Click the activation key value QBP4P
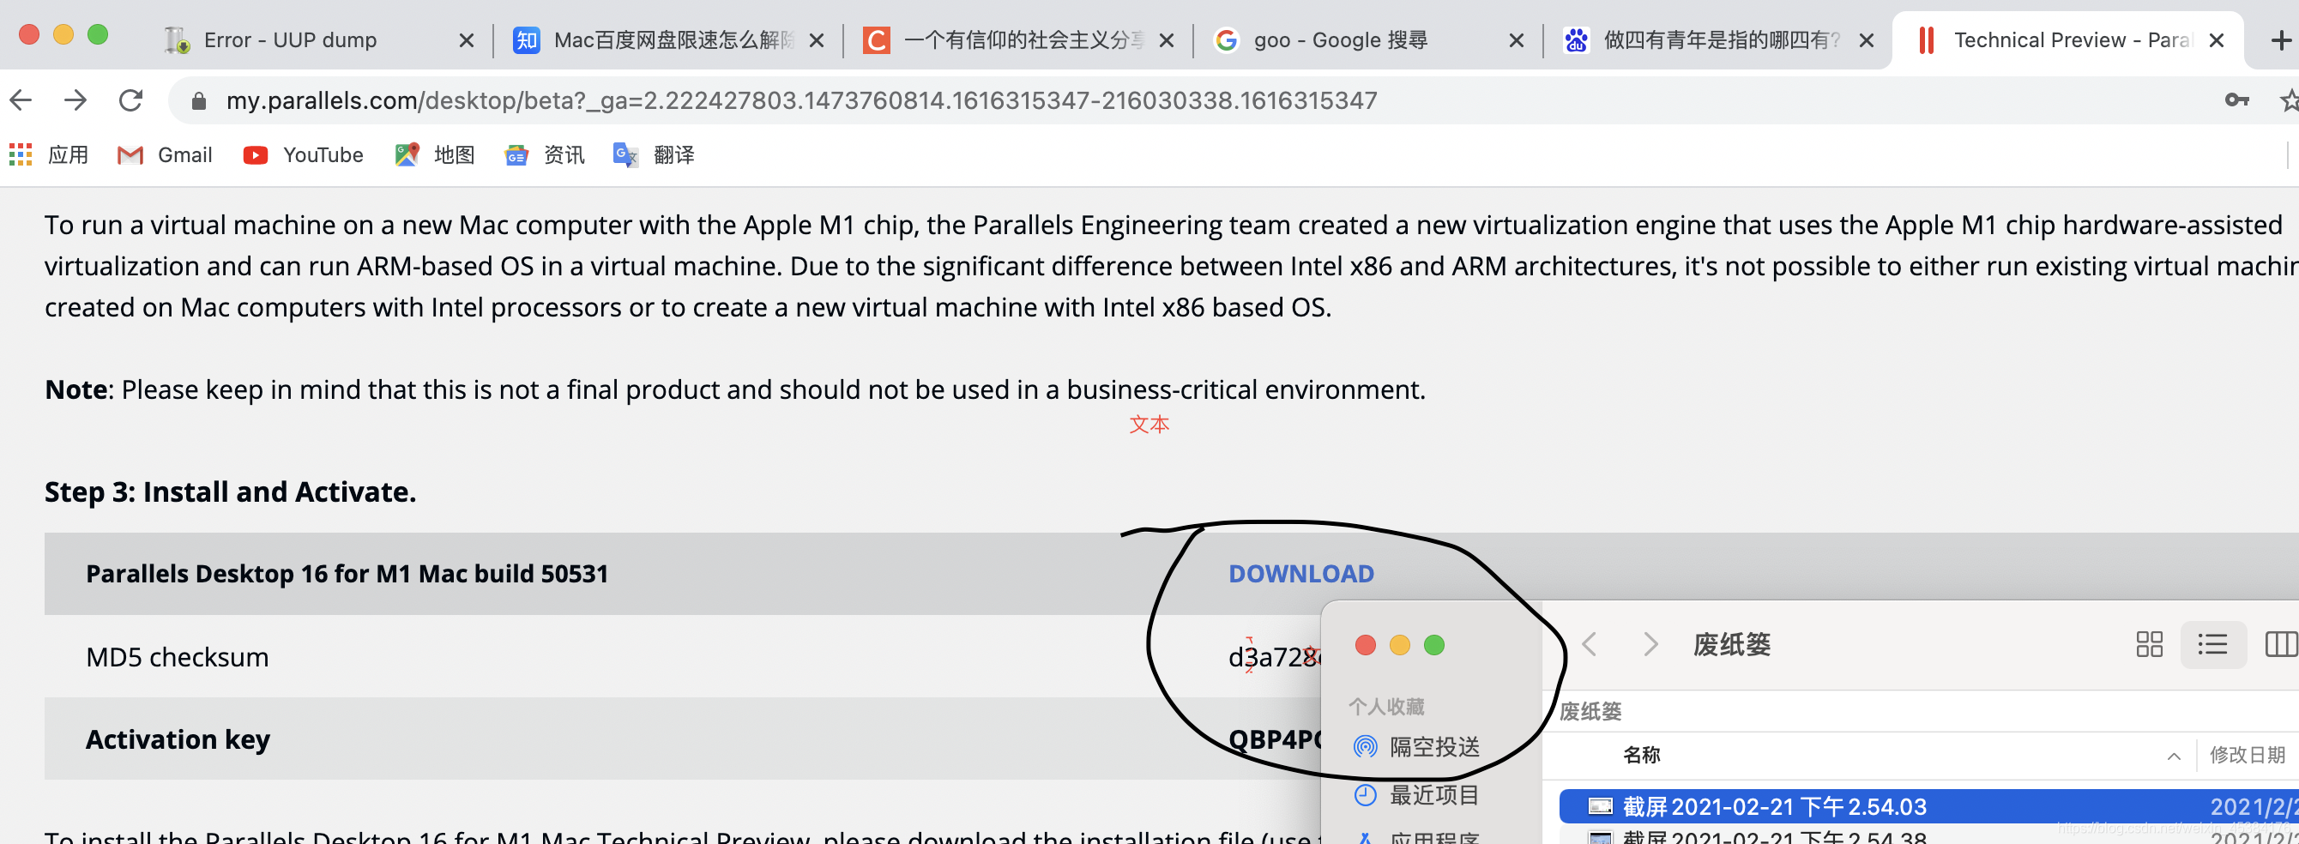The image size is (2299, 844). pos(1275,739)
